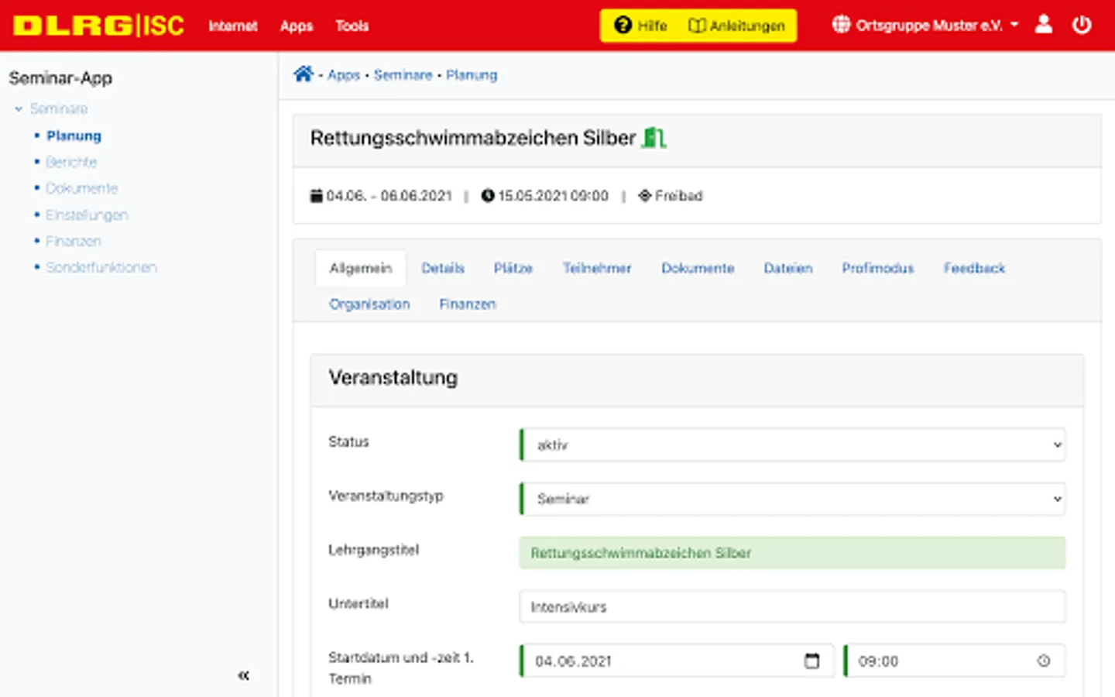Open the Status dropdown
This screenshot has height=697, width=1115.
793,445
